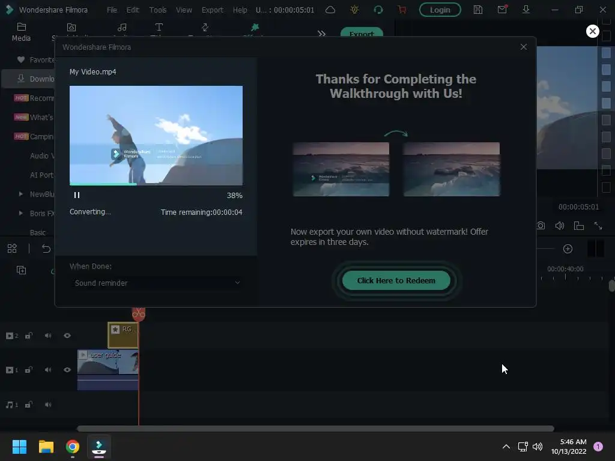
Task: Open Windows Start menu
Action: (19, 447)
